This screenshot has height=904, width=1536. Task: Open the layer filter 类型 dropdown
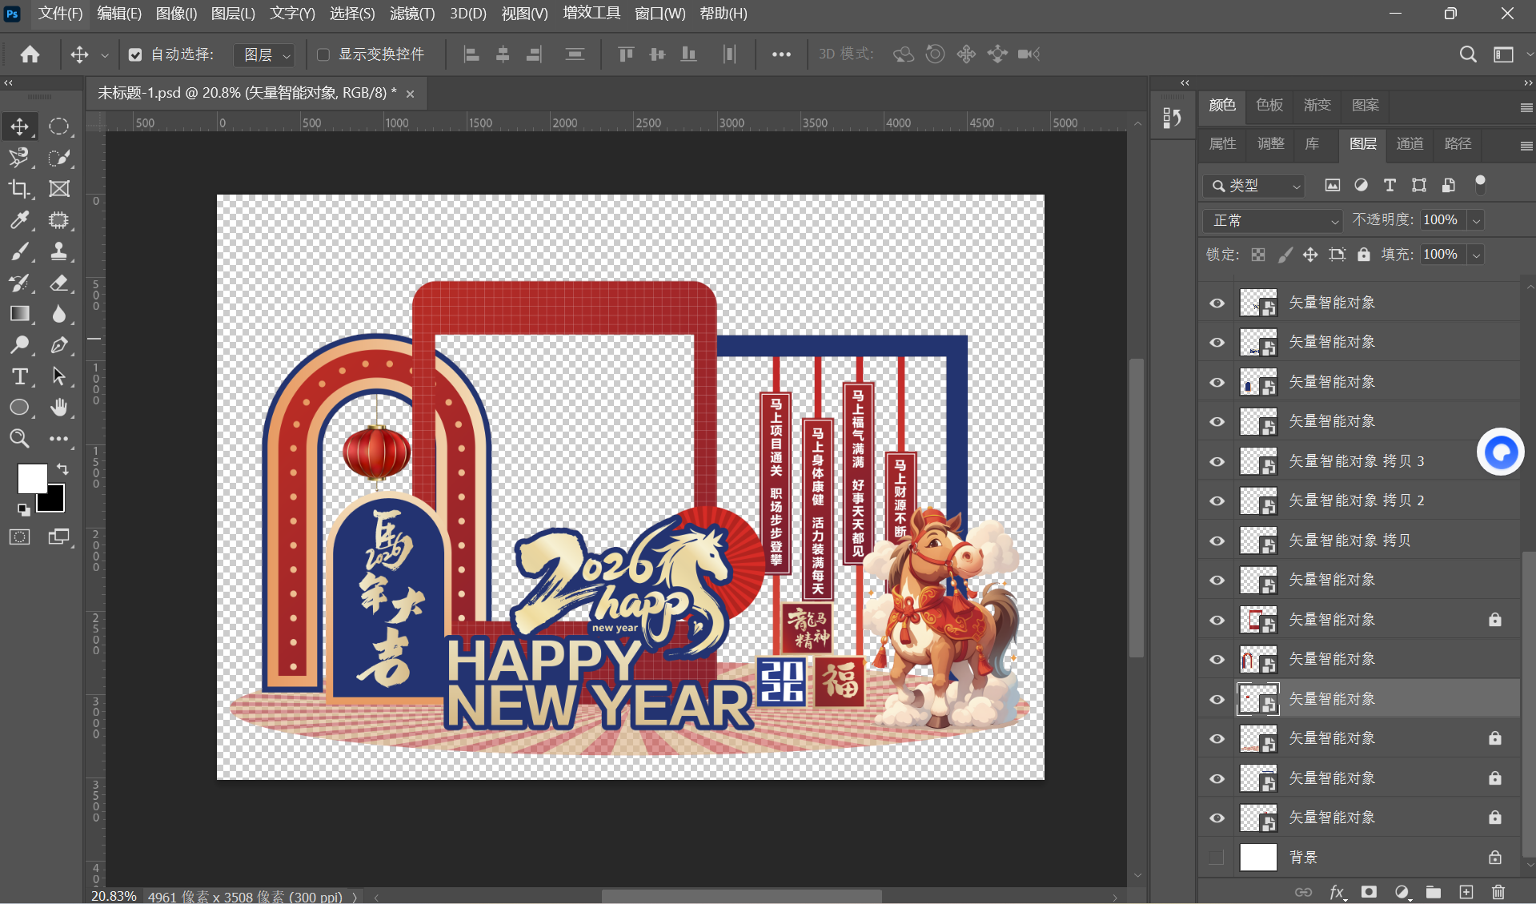click(1254, 186)
